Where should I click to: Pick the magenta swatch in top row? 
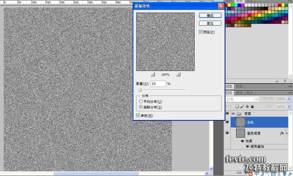pyautogui.click(x=243, y=5)
